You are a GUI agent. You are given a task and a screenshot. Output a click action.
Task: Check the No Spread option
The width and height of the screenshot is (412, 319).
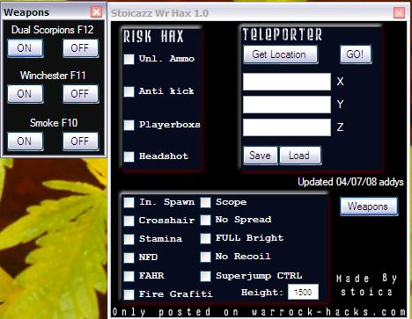(205, 220)
